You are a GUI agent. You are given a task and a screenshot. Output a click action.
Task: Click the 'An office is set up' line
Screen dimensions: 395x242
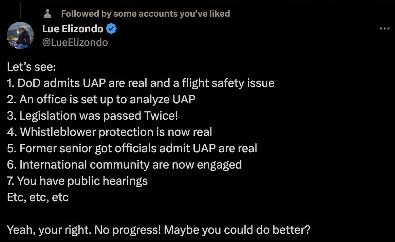[101, 99]
